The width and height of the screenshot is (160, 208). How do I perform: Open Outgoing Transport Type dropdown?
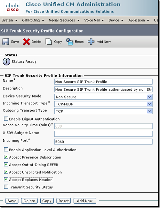point(103,111)
